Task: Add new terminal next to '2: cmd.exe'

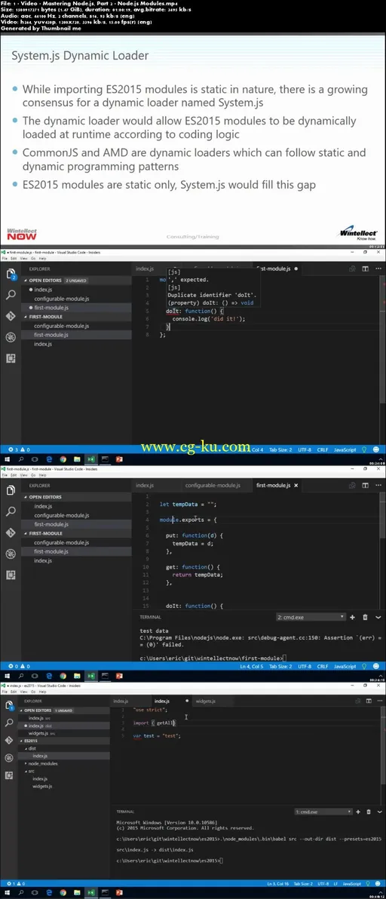Action: point(353,617)
